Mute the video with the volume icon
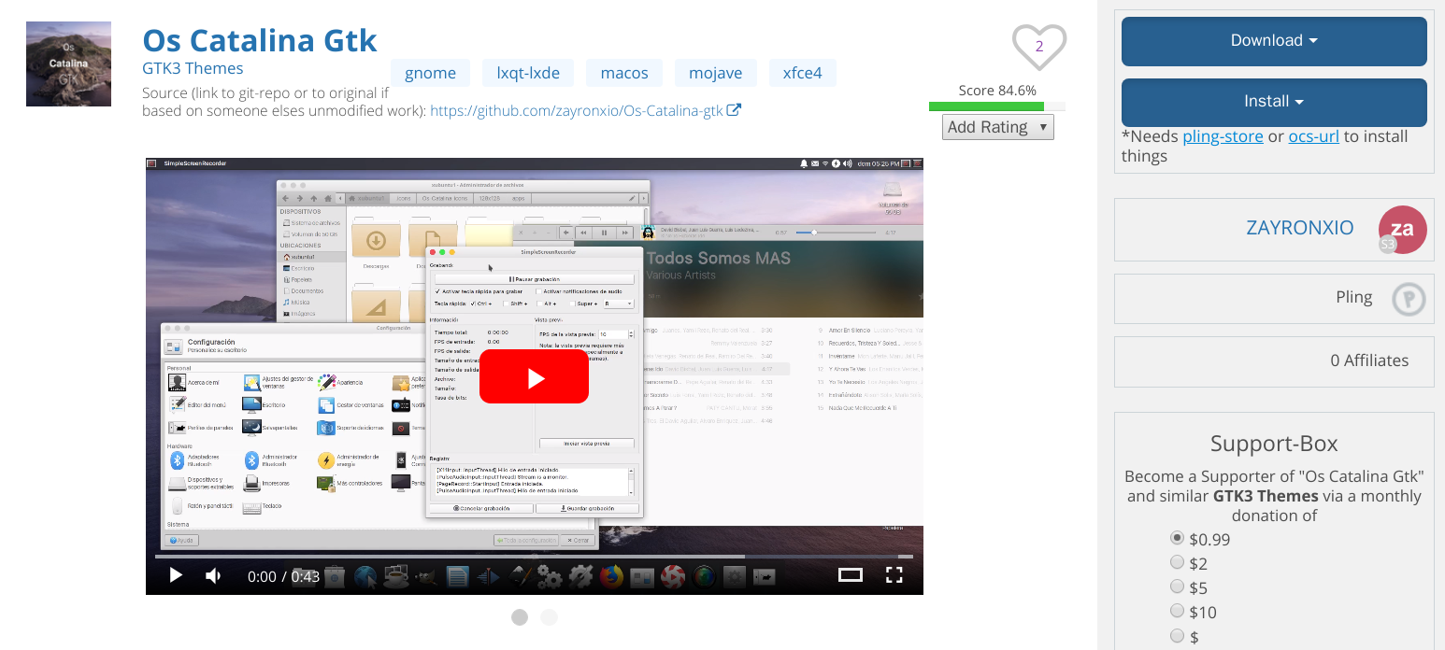 (212, 576)
